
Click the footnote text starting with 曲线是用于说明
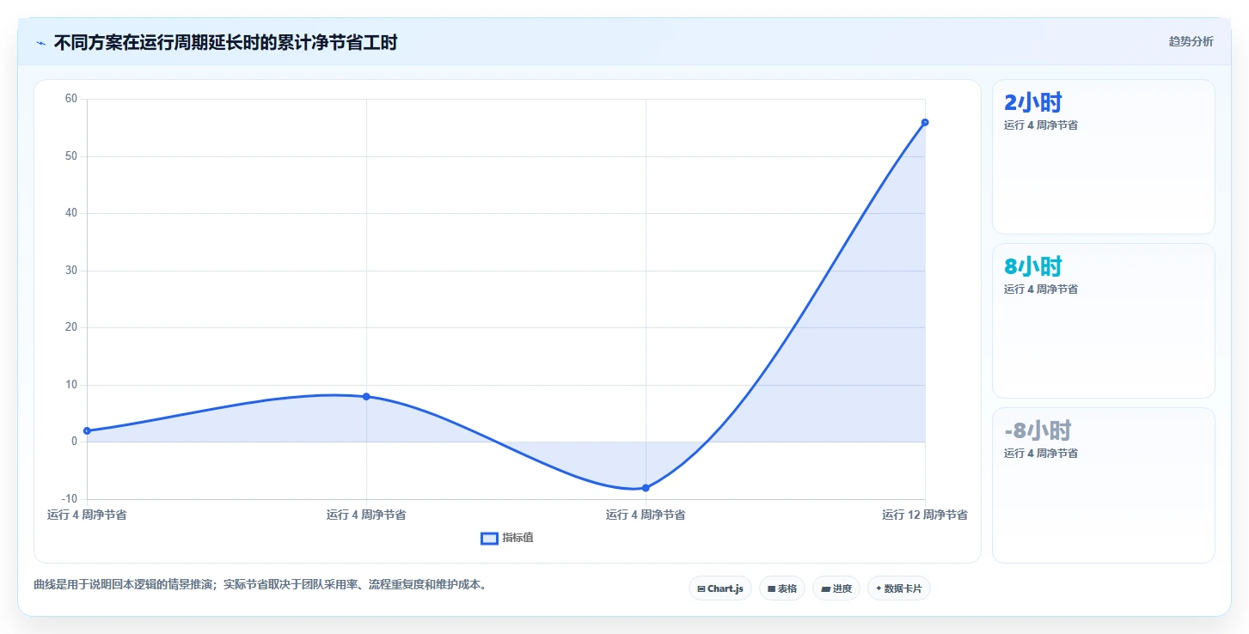[x=260, y=585]
